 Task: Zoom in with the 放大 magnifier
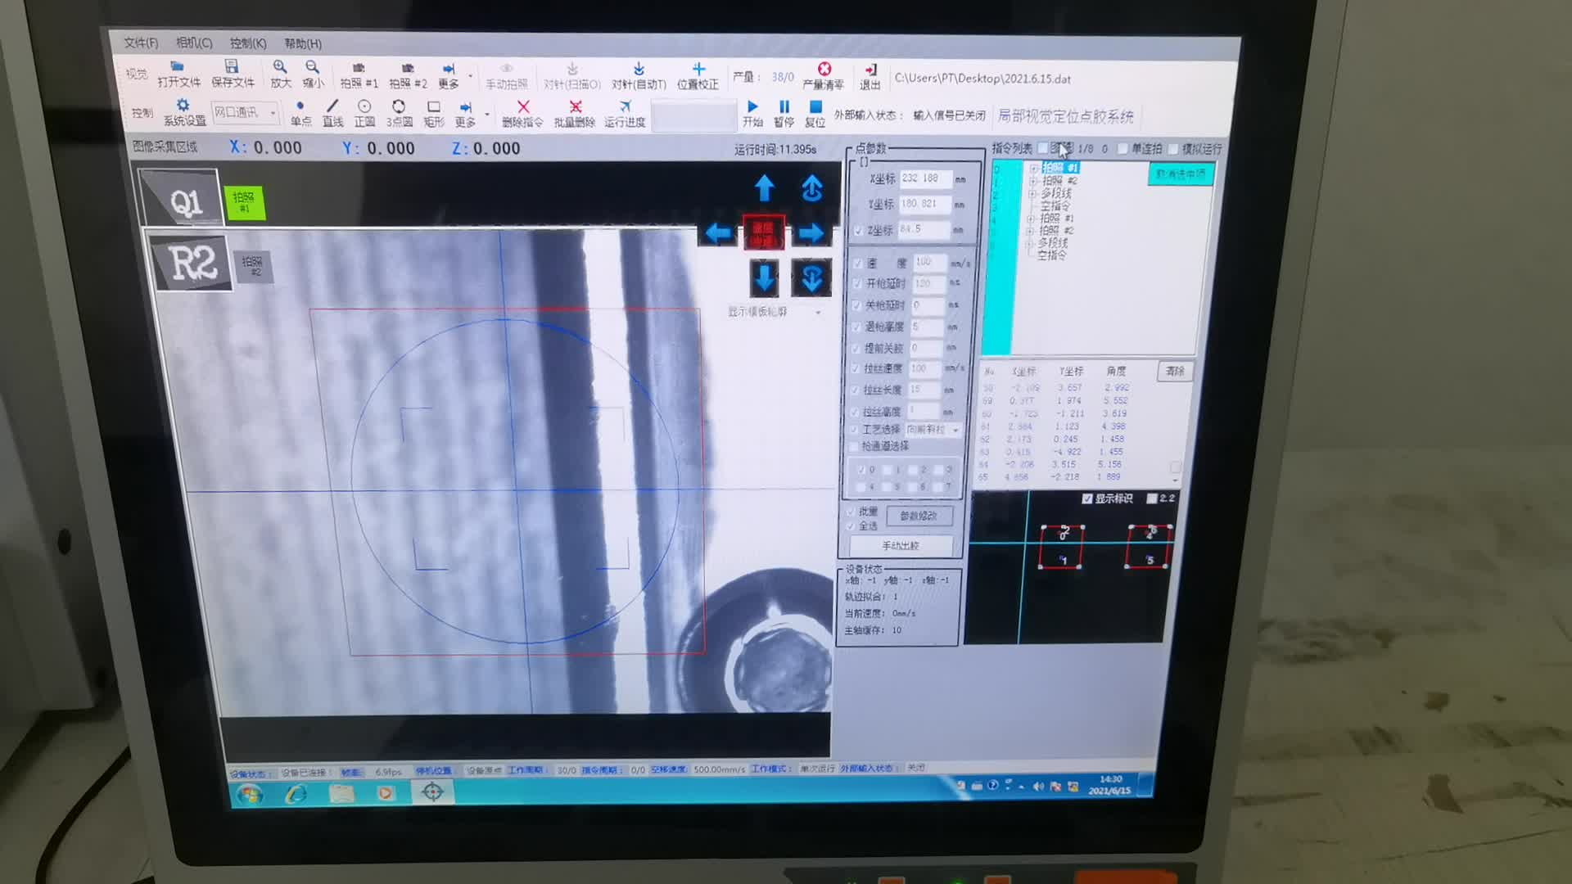tap(280, 74)
